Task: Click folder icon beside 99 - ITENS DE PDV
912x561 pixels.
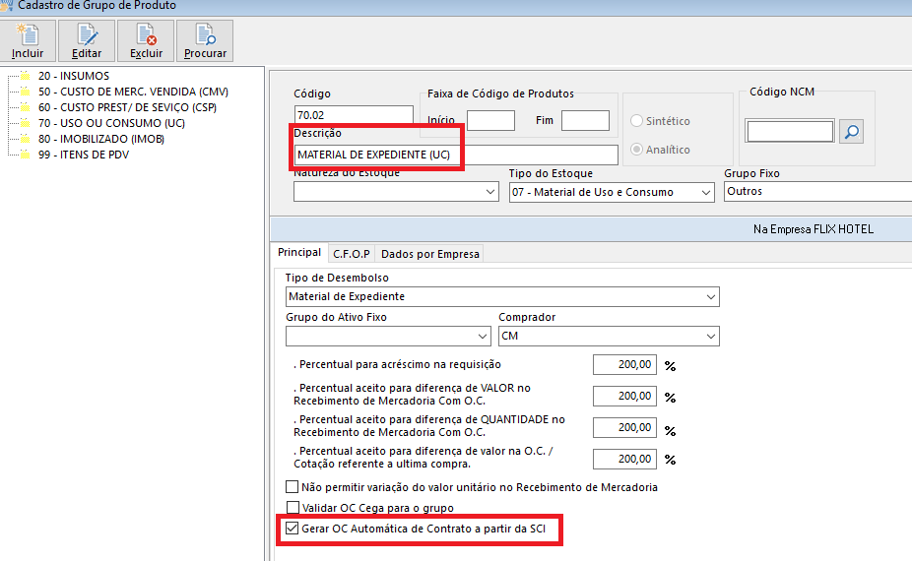Action: click(x=25, y=155)
